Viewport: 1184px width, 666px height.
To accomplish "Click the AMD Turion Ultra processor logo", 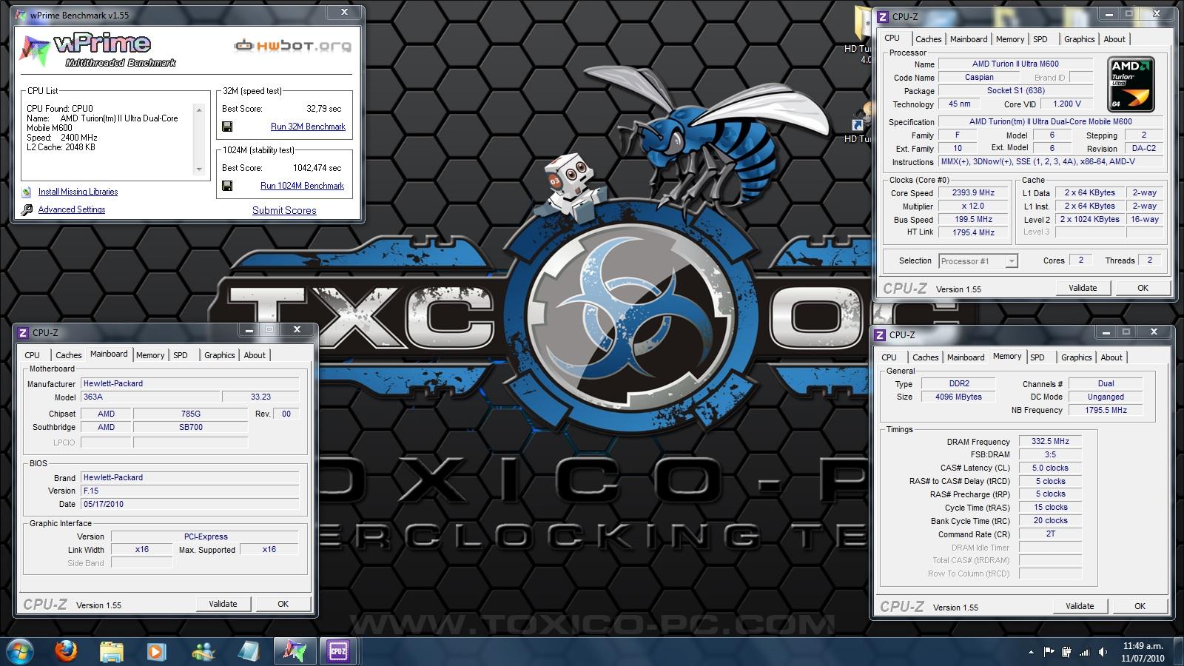I will tap(1131, 84).
